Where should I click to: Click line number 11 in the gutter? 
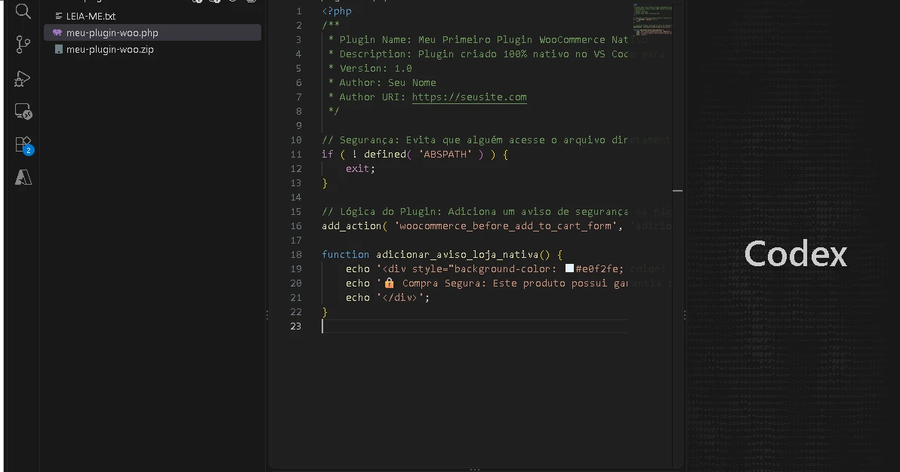[x=296, y=155]
